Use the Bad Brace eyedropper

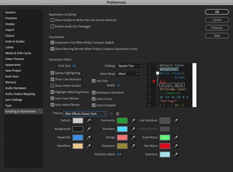176,146
